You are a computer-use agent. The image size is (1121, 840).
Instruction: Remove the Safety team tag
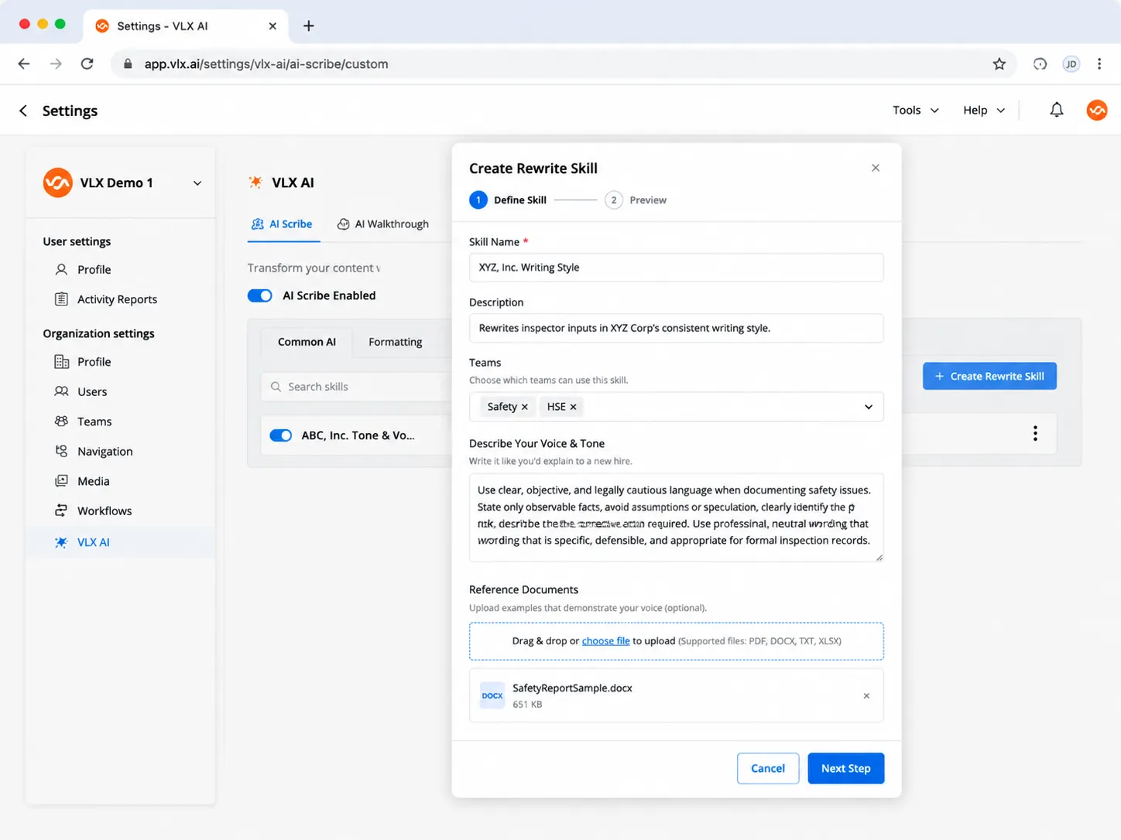[x=525, y=407]
